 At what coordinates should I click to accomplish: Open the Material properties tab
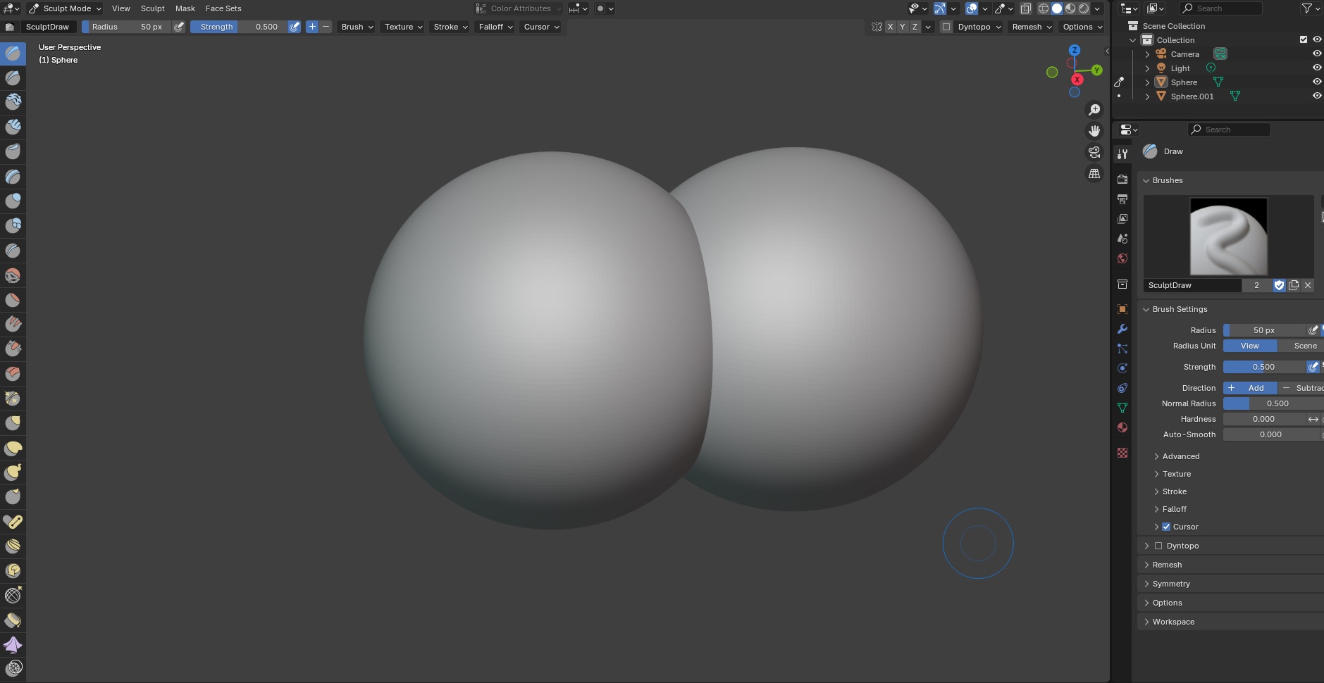coord(1122,427)
